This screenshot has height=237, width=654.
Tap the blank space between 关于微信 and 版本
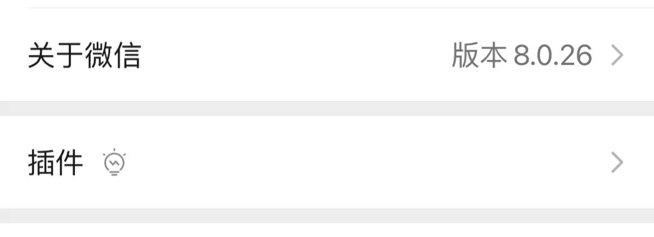tap(297, 55)
